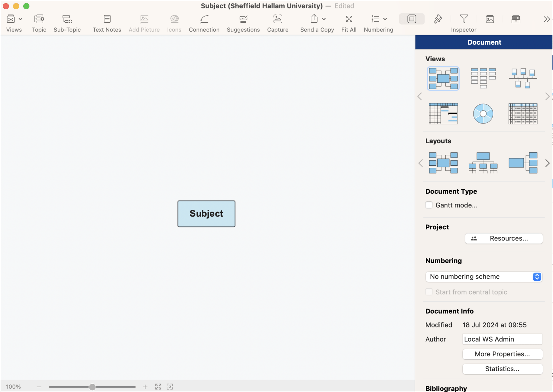Switch to the format paintbrush inspector tab
The height and width of the screenshot is (392, 553).
(x=438, y=19)
